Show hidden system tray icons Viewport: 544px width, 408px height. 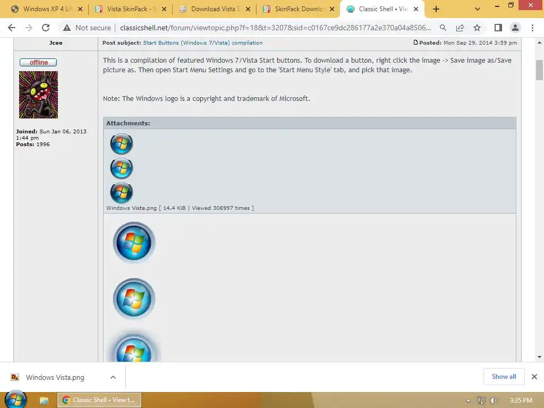[468, 401]
